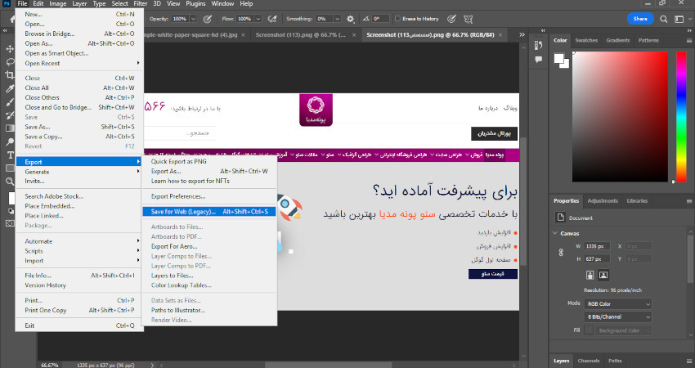Viewport: 695px width, 368px height.
Task: Open the History panel icon
Action: 539,45
